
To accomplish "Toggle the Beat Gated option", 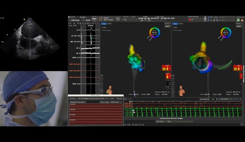I will [x=105, y=102].
